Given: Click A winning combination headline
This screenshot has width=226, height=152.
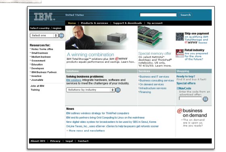Looking at the screenshot, I should pos(90,55).
